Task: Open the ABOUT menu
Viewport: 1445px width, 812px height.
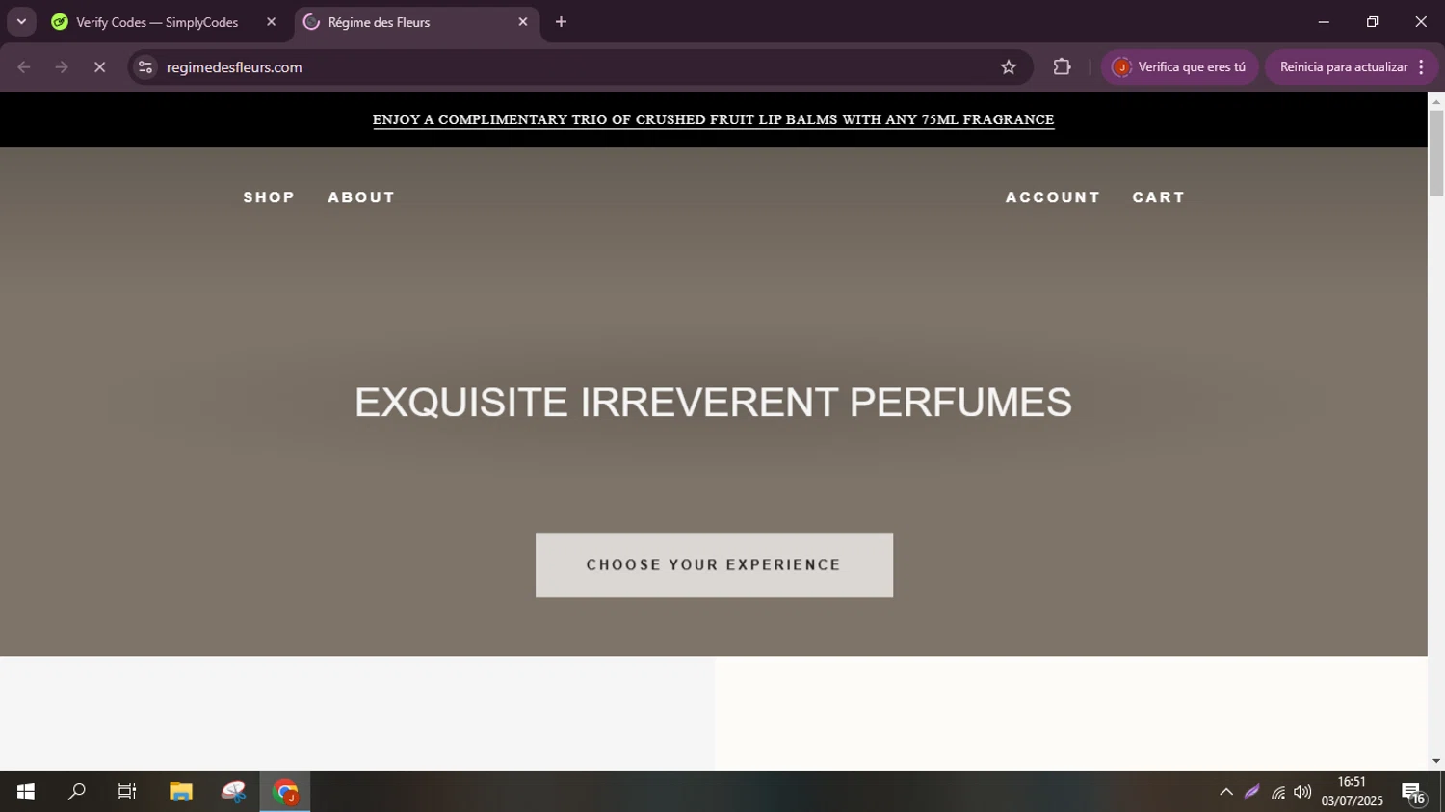Action: point(361,197)
